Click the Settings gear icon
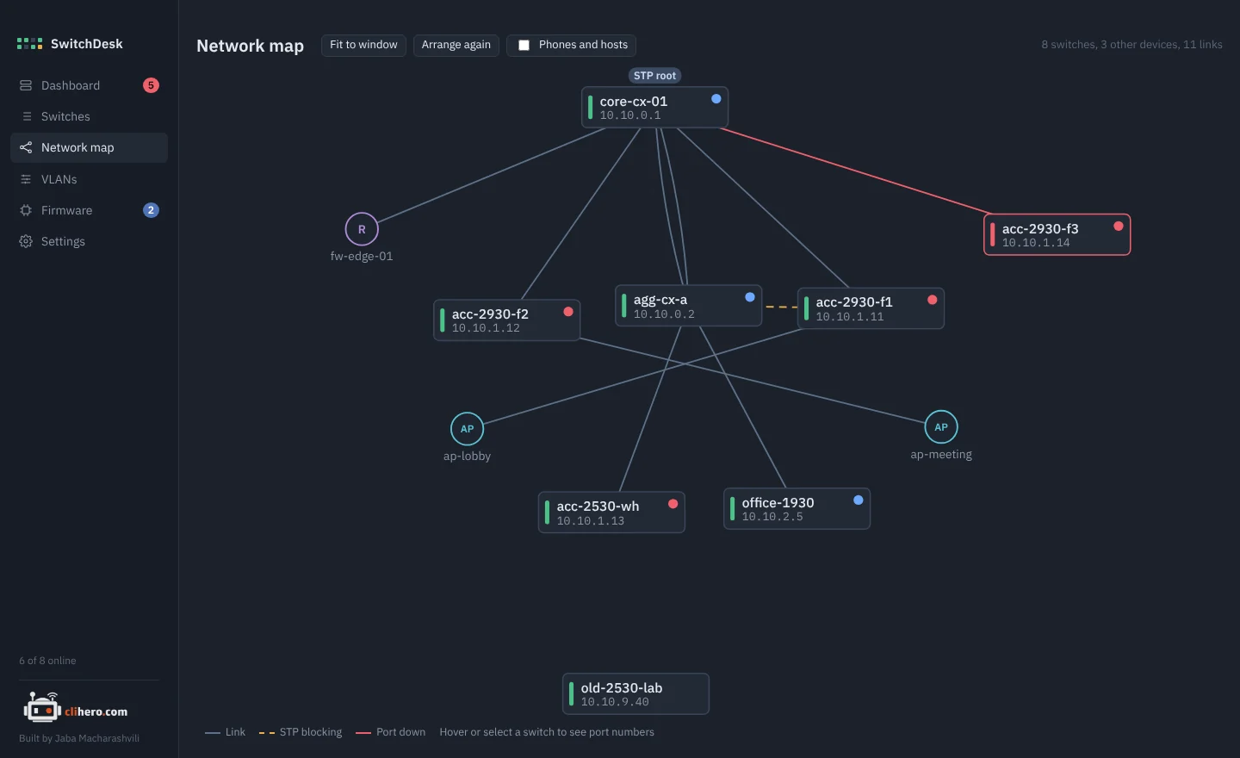The width and height of the screenshot is (1240, 758). point(26,241)
